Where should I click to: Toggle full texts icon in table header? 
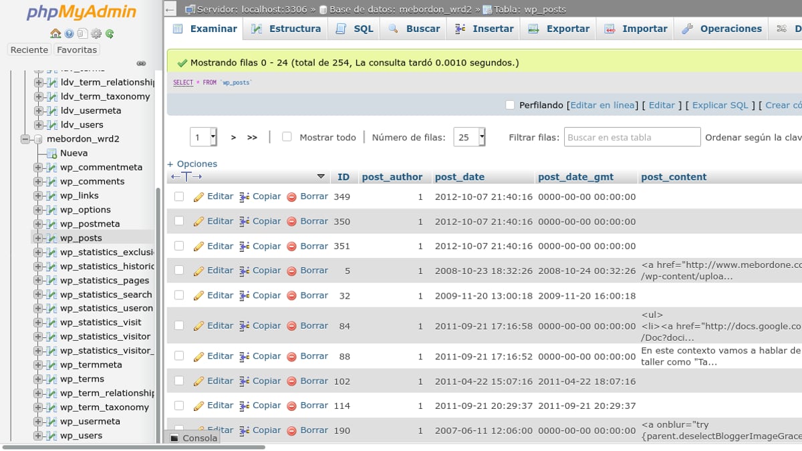(186, 177)
